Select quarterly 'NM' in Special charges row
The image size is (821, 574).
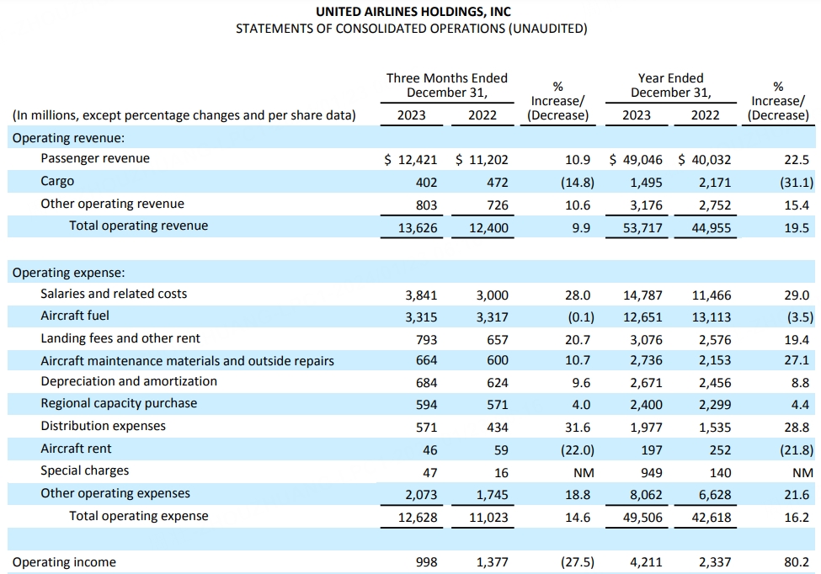[584, 473]
